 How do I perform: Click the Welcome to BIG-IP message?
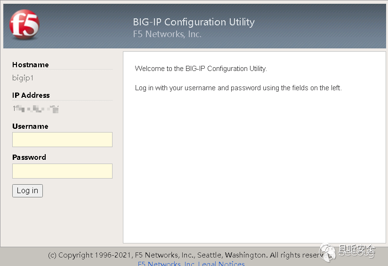201,69
